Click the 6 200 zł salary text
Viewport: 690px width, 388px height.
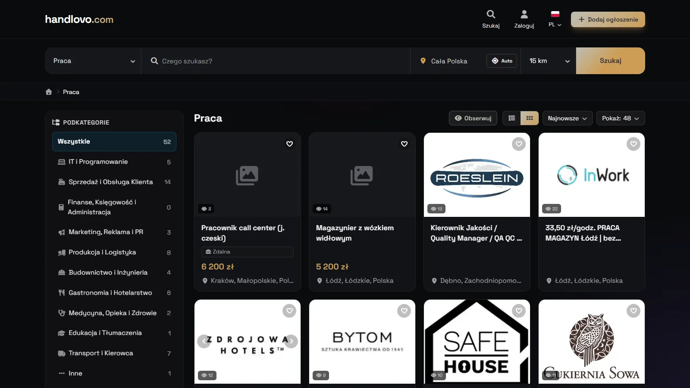click(218, 267)
